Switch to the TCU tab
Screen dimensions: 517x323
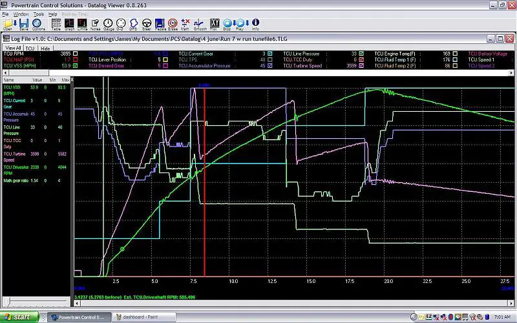pyautogui.click(x=30, y=48)
